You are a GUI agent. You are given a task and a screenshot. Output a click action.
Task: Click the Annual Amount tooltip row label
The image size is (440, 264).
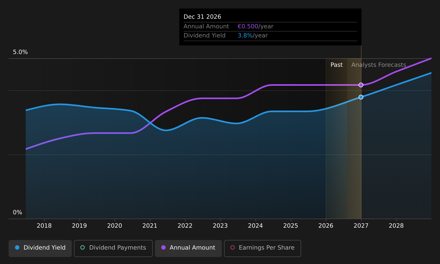[x=206, y=26]
